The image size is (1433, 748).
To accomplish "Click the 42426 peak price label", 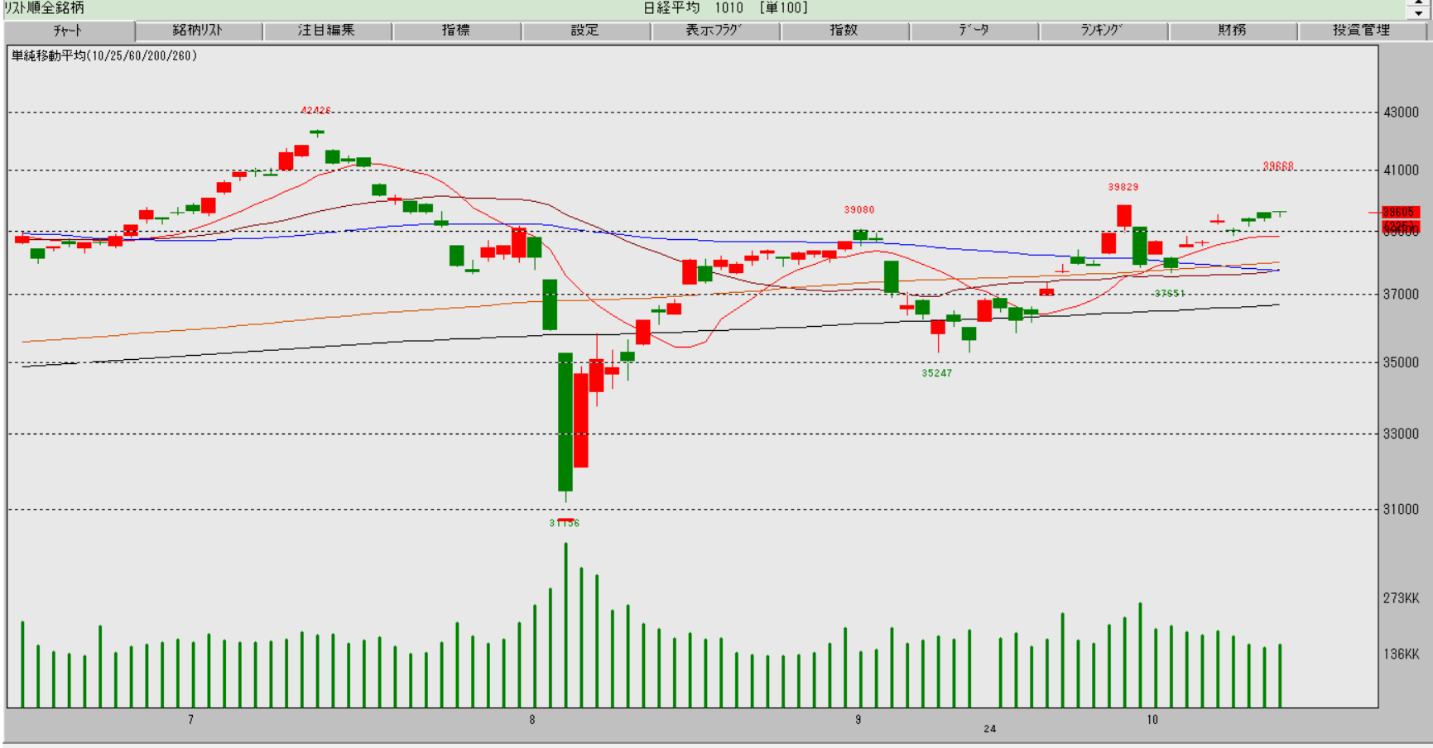I will coord(316,110).
